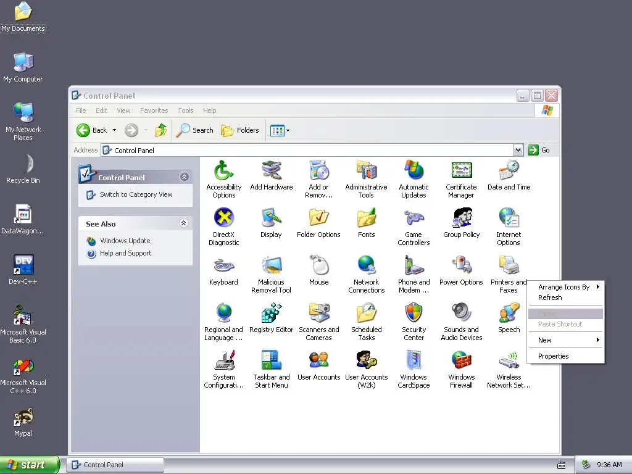
Task: Open the Edit menu
Action: (x=101, y=110)
